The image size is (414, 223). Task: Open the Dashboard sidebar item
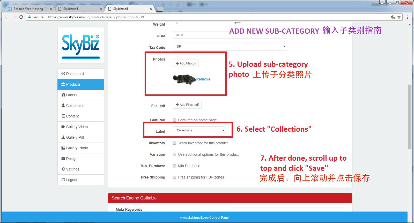[x=81, y=74]
